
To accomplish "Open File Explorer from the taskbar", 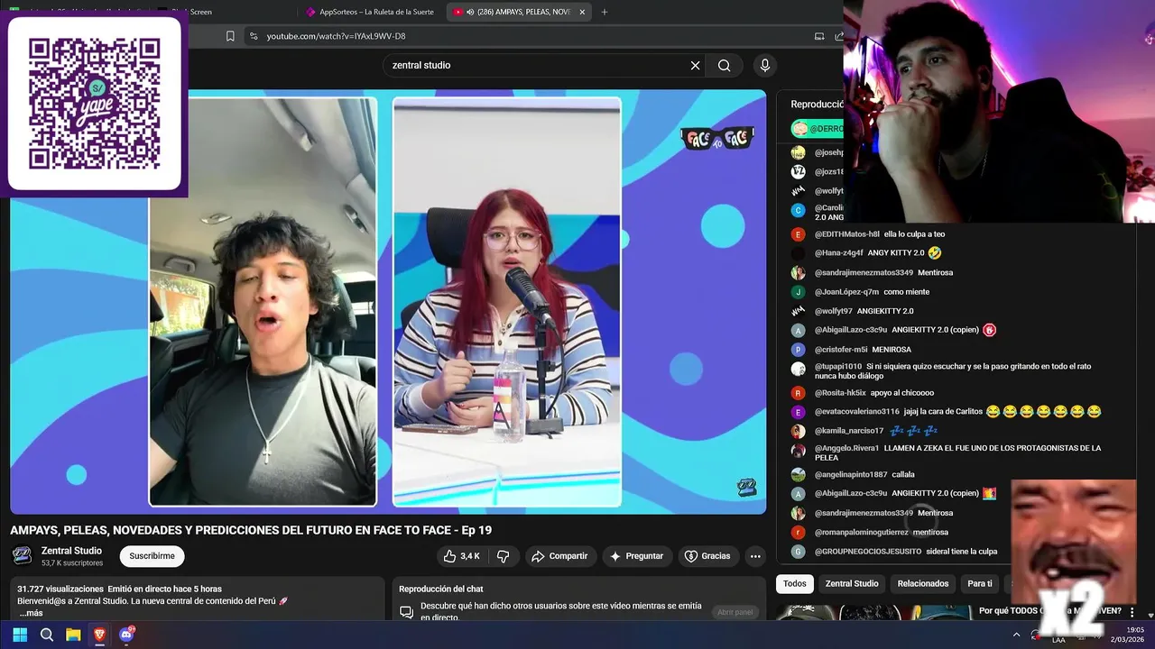I will pyautogui.click(x=73, y=635).
